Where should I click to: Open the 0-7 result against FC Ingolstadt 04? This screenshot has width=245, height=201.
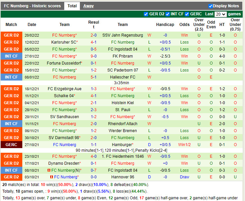pyautogui.click(x=94, y=170)
